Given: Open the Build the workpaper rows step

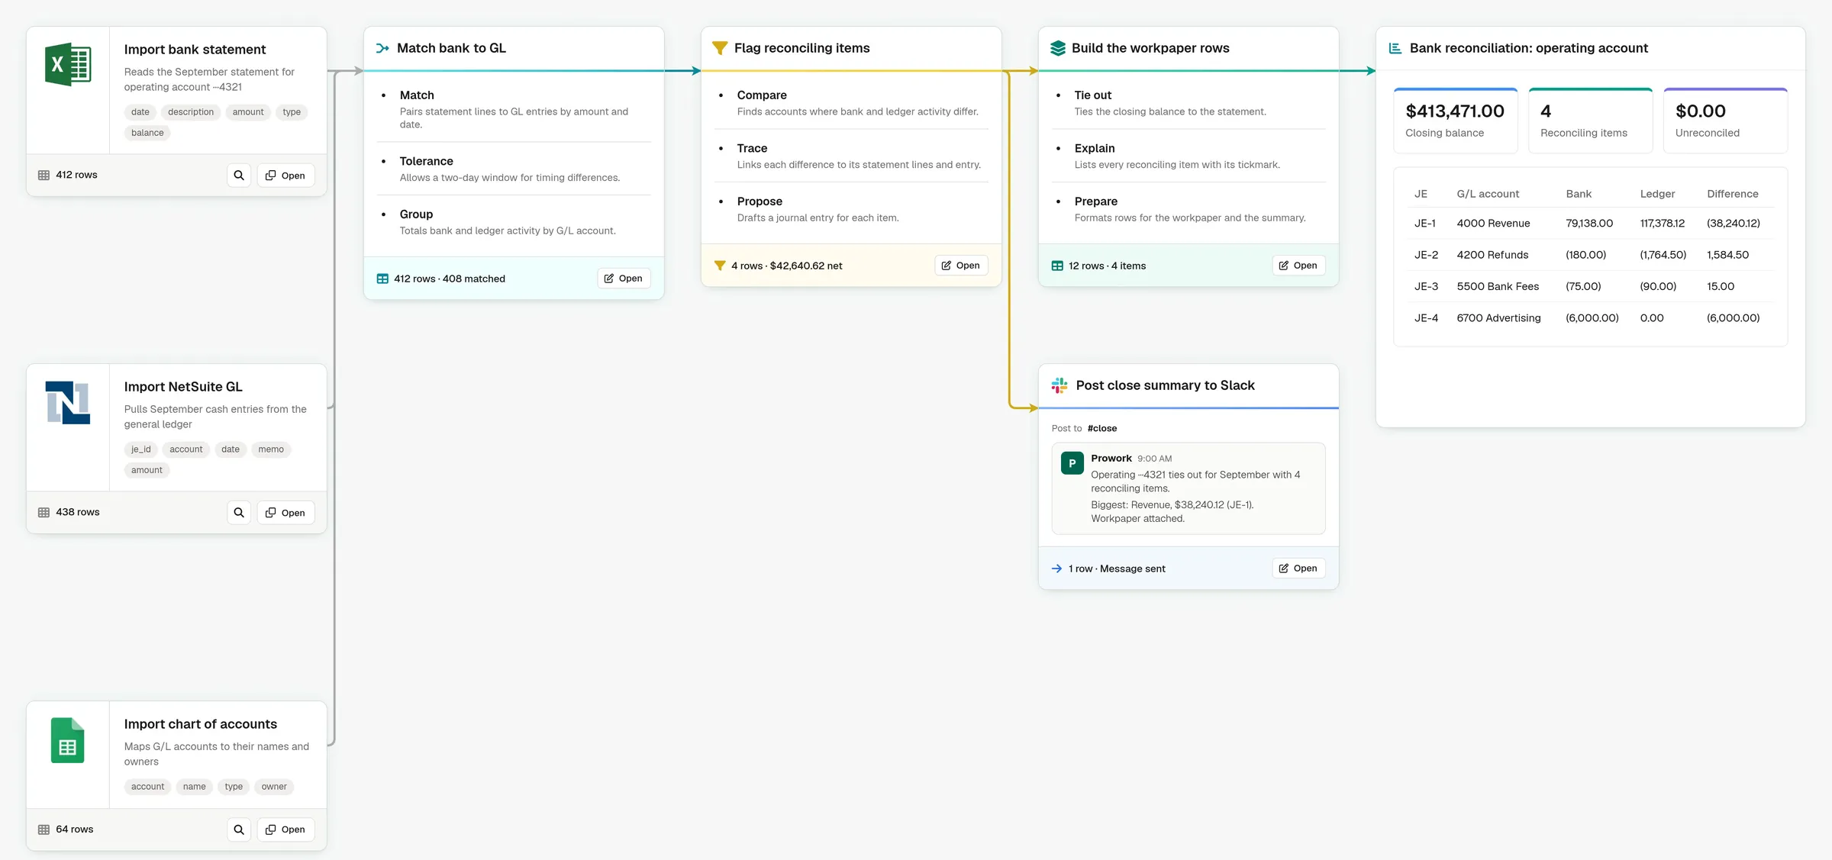Looking at the screenshot, I should click(1298, 266).
